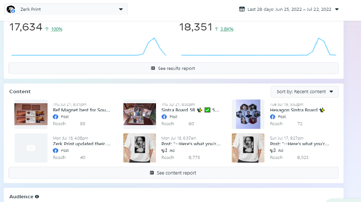This screenshot has width=361, height=202.
Task: Click the calendar icon beside the date range
Action: 242,9
